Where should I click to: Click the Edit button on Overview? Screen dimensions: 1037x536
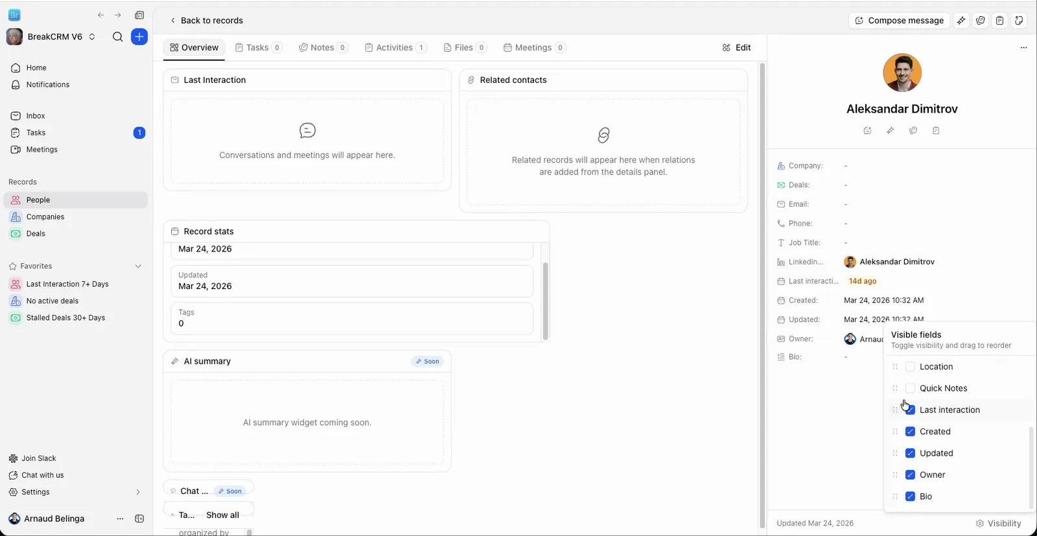[736, 47]
